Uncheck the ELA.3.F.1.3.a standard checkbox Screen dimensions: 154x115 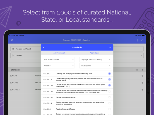pos(110,86)
